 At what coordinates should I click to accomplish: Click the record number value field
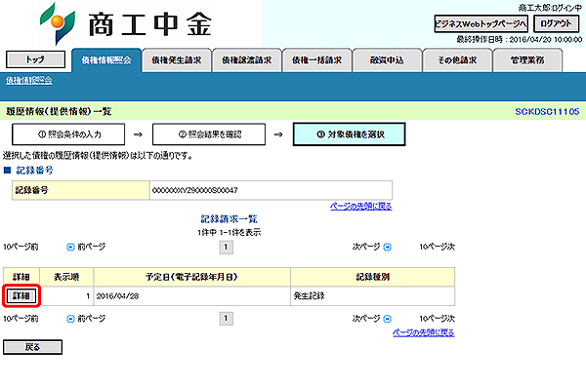click(x=271, y=190)
